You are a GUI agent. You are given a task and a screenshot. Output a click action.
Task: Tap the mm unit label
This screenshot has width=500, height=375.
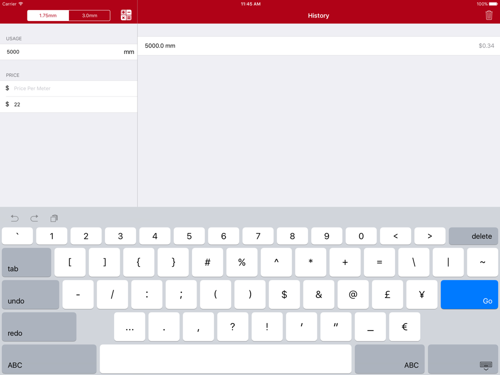point(129,52)
